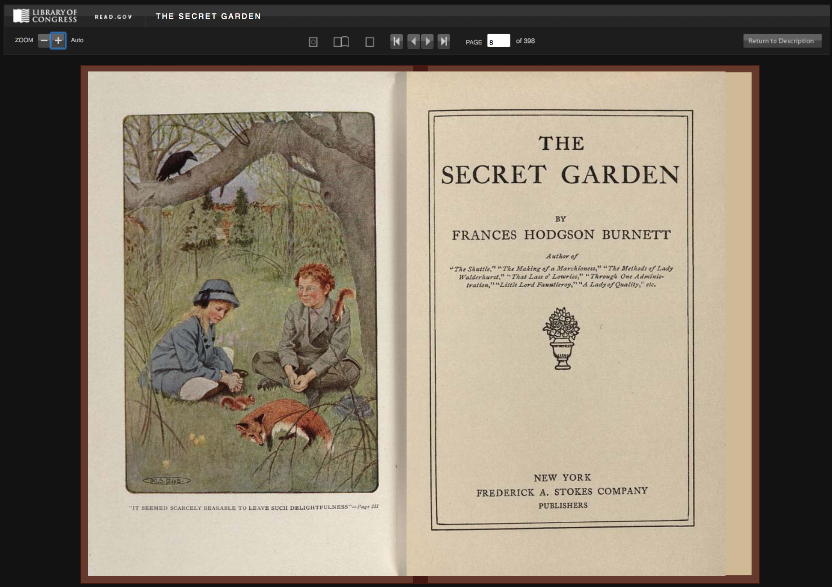Advance to the next page arrow
Screen dimensions: 832x587
pos(427,41)
